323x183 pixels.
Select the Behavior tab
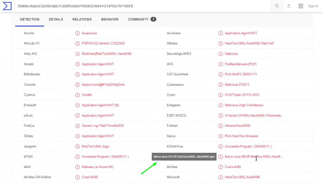click(x=110, y=19)
